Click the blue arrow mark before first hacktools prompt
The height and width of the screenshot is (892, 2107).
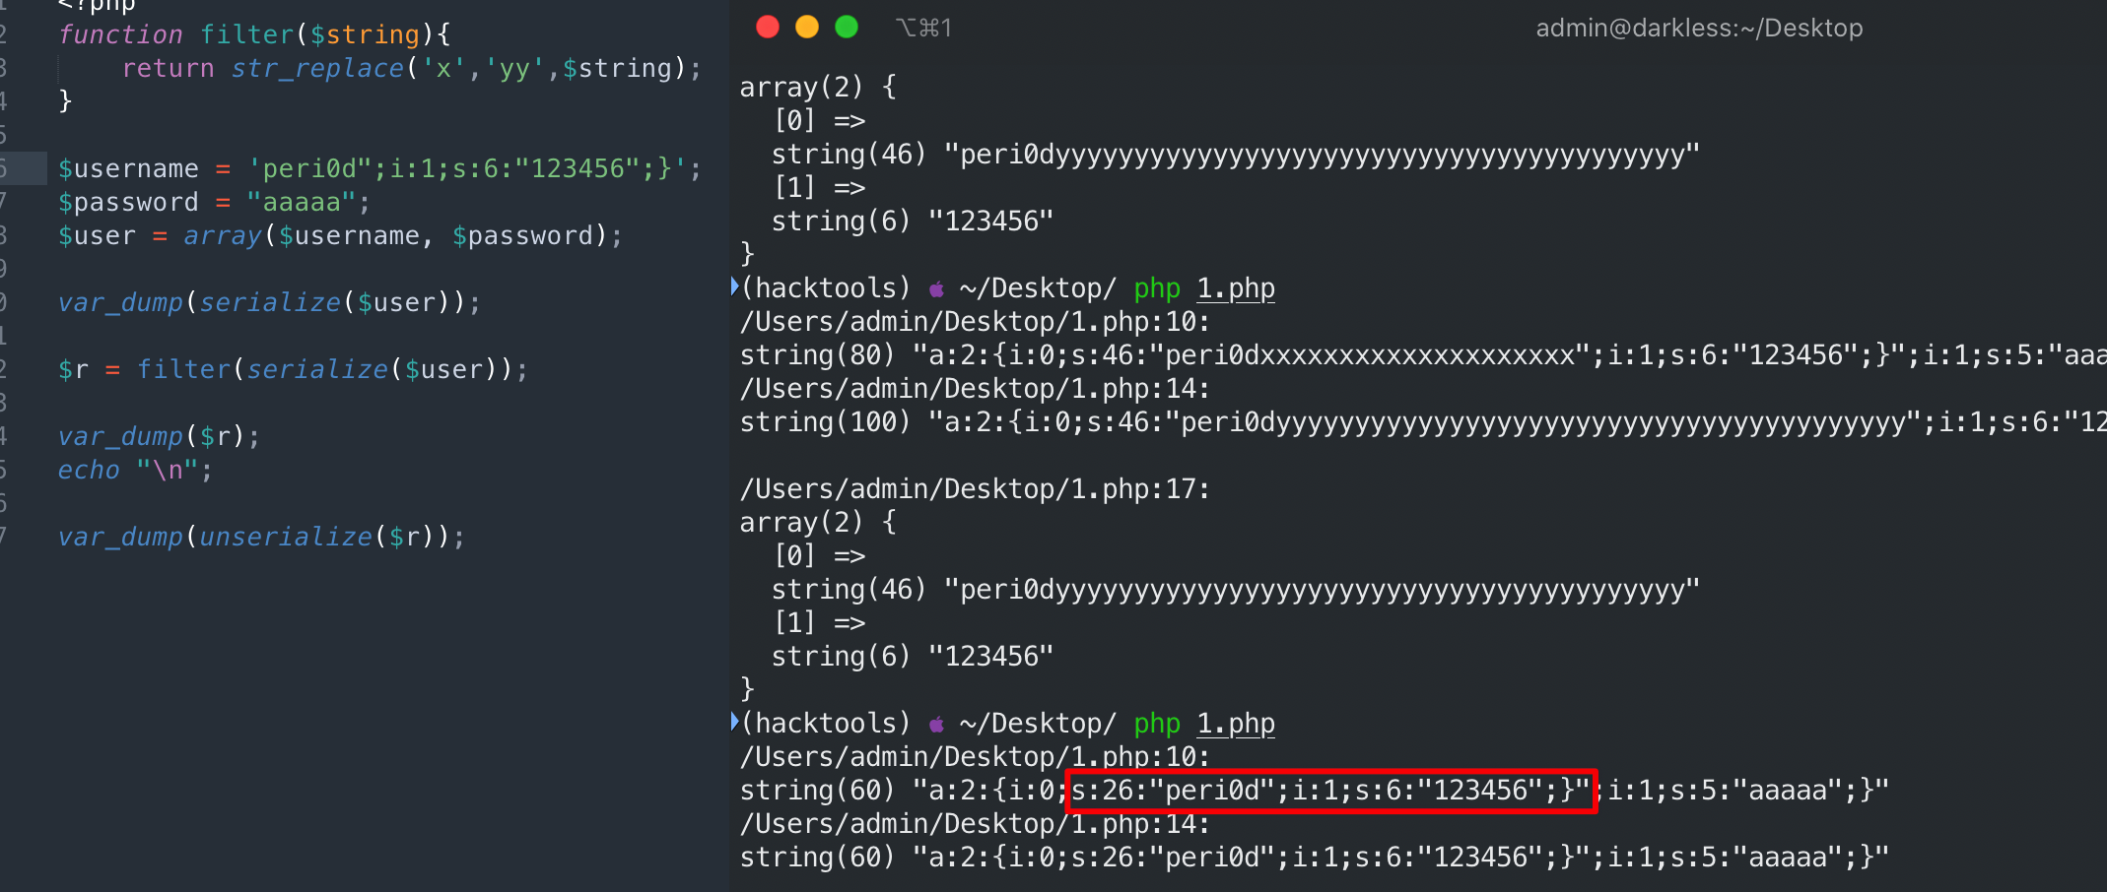(x=734, y=287)
